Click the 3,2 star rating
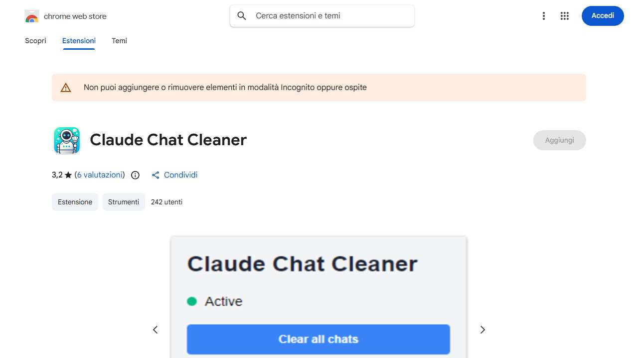The height and width of the screenshot is (358, 638). (x=60, y=175)
